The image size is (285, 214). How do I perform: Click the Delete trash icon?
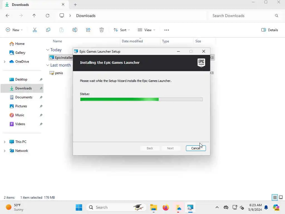pyautogui.click(x=102, y=30)
